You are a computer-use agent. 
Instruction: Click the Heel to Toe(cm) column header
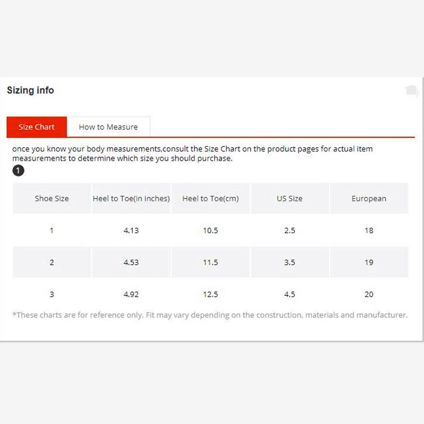pos(210,199)
